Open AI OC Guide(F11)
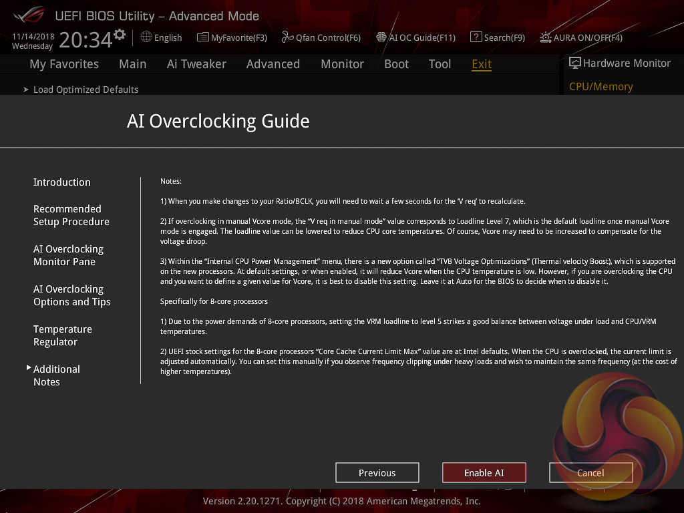 tap(422, 37)
